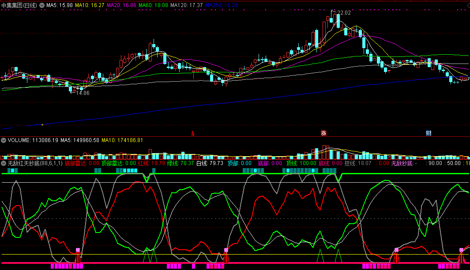Open the dropdown beside 中集集团(日线) title
The width and height of the screenshot is (470, 270).
point(42,5)
